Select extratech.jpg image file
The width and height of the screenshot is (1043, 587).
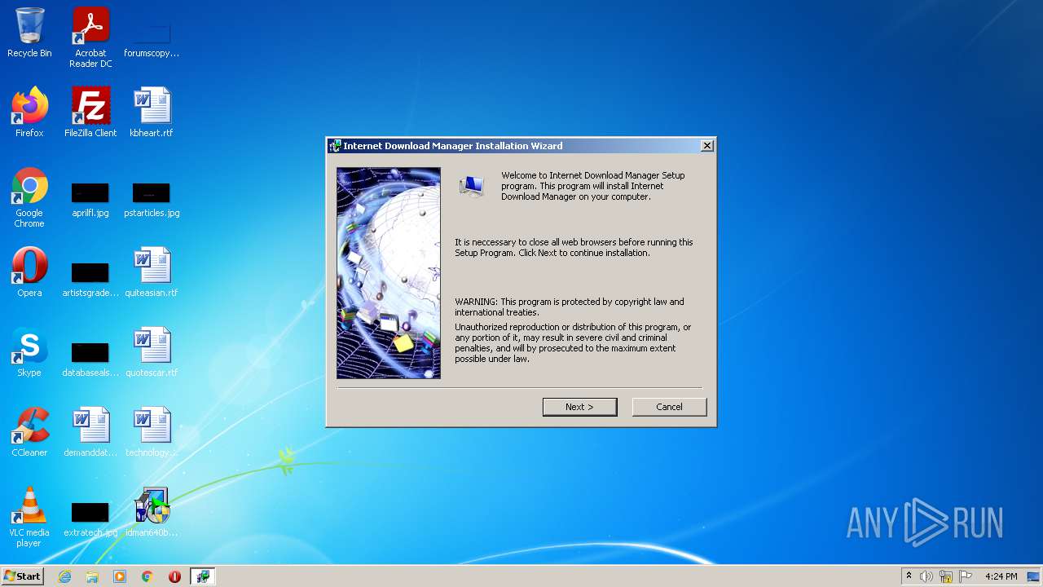click(x=90, y=519)
